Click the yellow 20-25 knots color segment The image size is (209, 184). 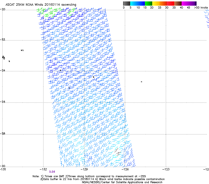(156, 3)
